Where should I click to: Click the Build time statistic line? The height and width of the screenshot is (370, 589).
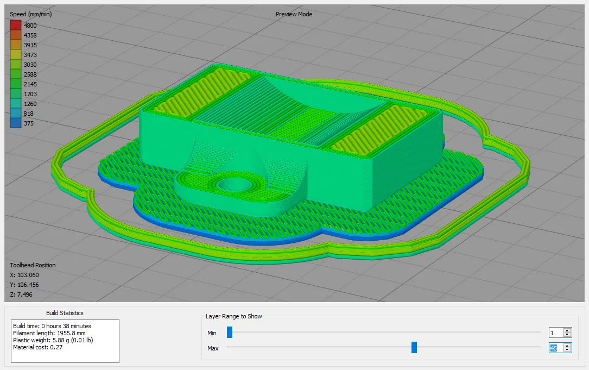coord(52,326)
